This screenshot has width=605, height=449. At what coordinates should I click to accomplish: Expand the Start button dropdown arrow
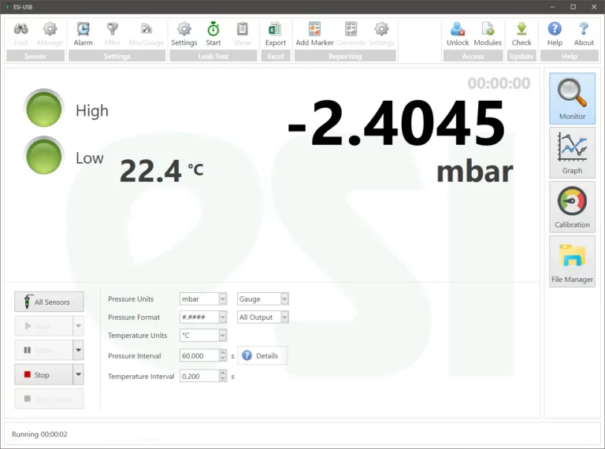pos(78,326)
